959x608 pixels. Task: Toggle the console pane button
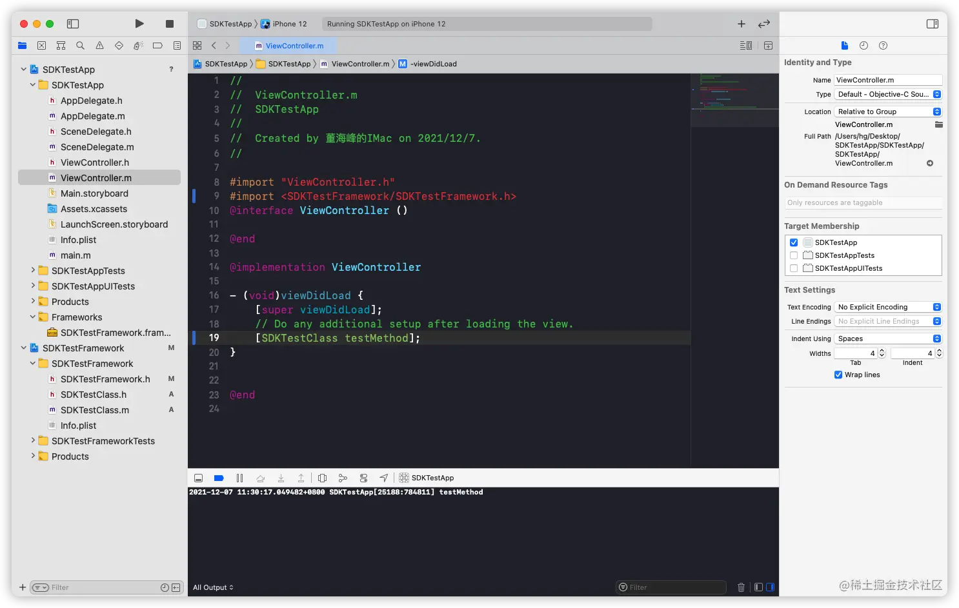click(x=770, y=587)
